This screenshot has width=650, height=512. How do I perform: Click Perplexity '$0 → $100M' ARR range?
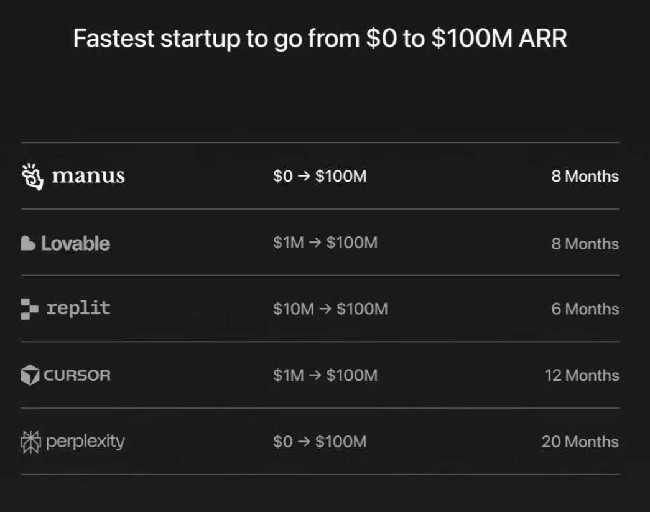point(320,442)
